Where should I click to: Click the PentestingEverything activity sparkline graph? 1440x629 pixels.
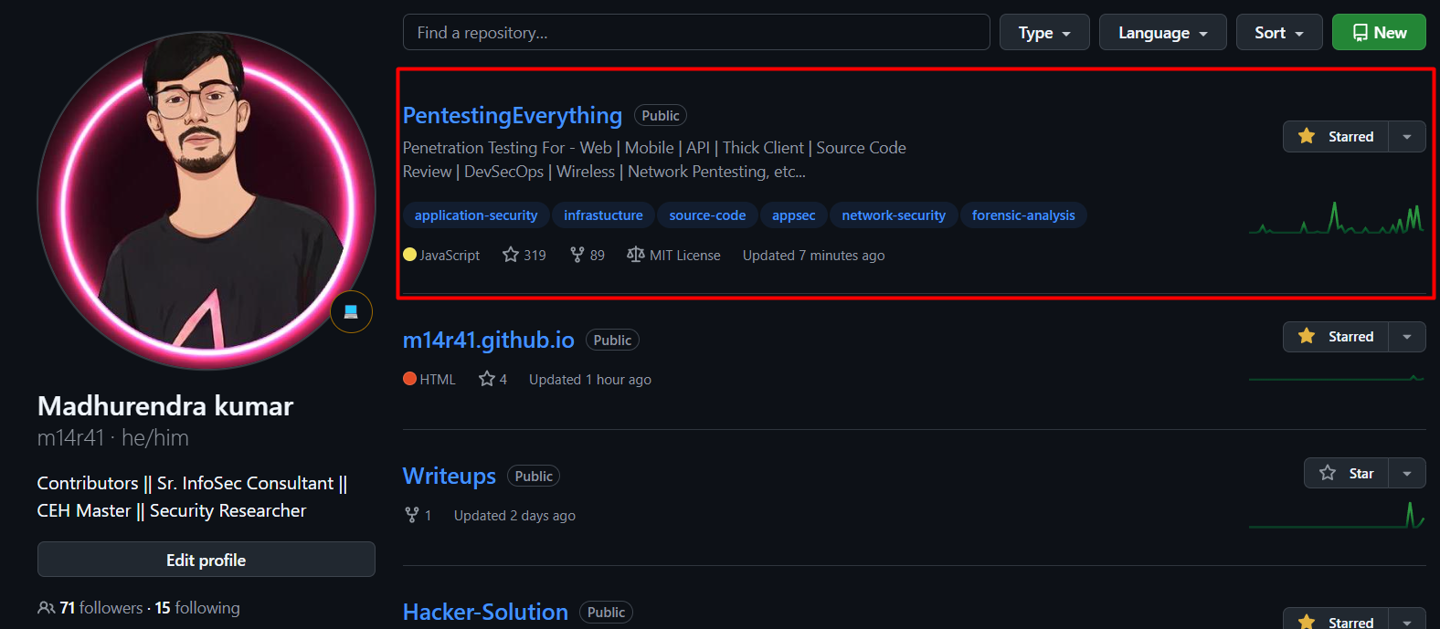coord(1337,217)
